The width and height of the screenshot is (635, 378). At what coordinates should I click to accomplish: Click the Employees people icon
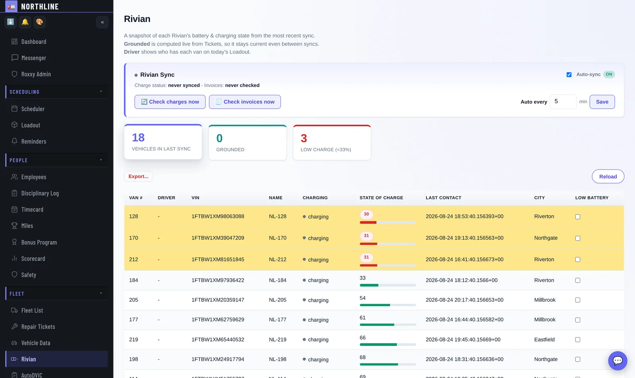(x=15, y=177)
